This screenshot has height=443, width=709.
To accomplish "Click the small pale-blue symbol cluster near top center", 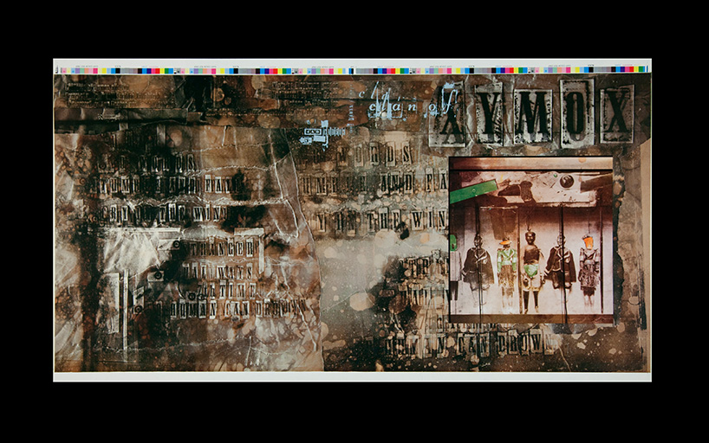I will (321, 132).
